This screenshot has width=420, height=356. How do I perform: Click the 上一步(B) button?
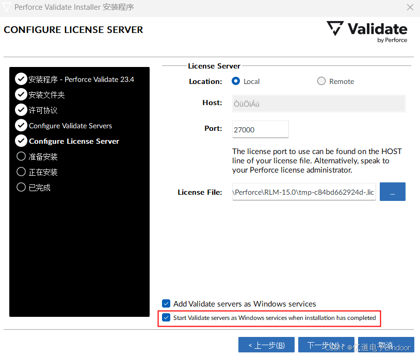coord(266,345)
